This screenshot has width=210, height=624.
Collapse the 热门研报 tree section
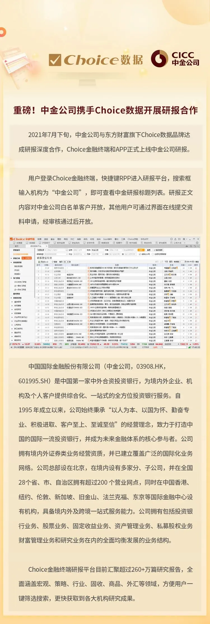11,278
